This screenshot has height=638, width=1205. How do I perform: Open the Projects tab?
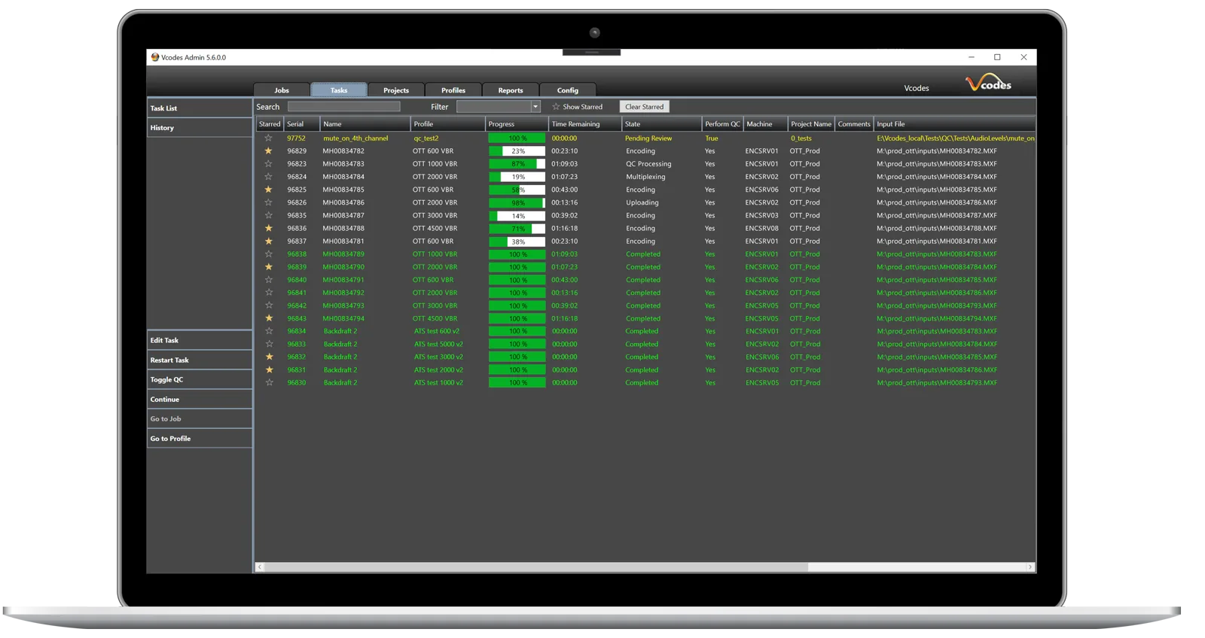pos(396,90)
